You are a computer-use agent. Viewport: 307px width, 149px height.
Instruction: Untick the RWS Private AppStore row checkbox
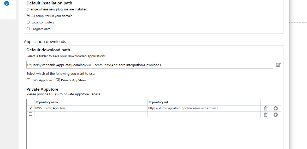click(x=31, y=108)
